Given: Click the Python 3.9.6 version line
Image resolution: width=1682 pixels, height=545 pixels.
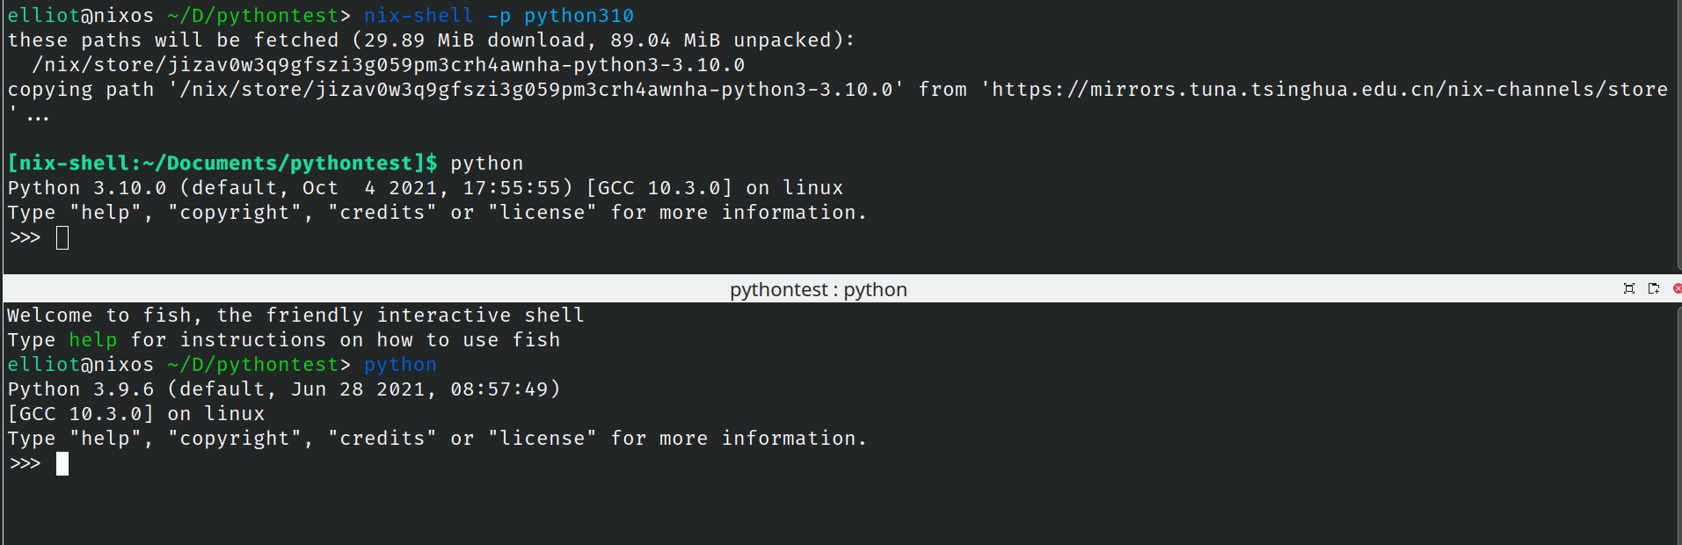Looking at the screenshot, I should pyautogui.click(x=284, y=389).
